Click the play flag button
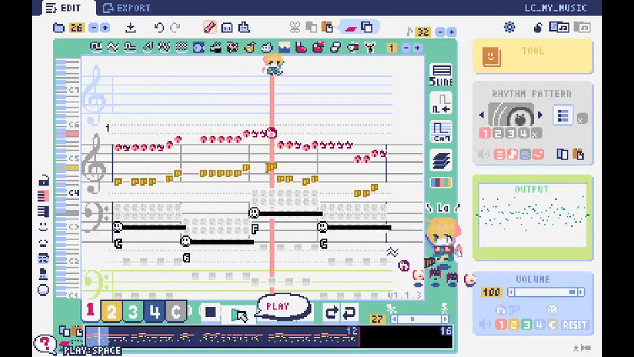The height and width of the screenshot is (357, 634). pyautogui.click(x=239, y=315)
